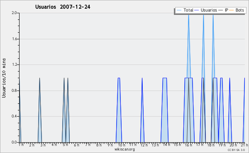Click the '4 h' x-axis label

tap(54, 145)
